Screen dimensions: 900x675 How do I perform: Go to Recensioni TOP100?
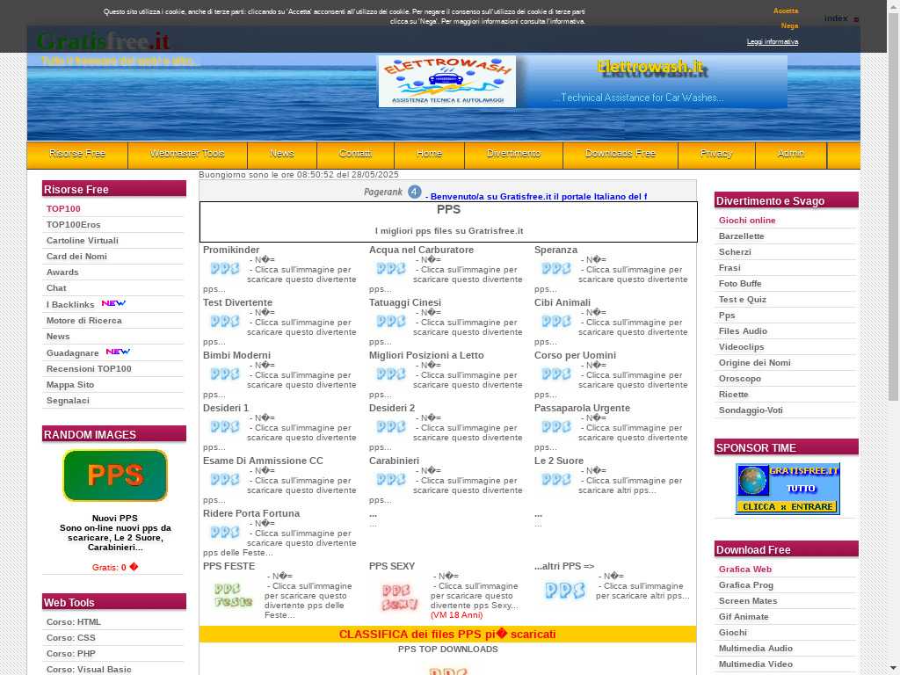tap(89, 368)
